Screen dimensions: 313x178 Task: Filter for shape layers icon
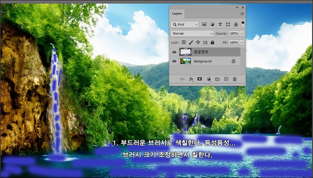(x=228, y=24)
